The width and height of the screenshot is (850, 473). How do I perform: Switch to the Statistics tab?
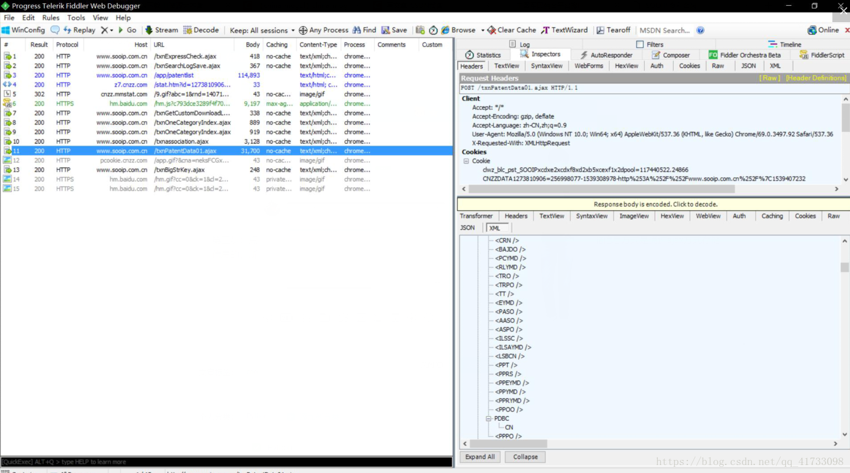tap(483, 55)
